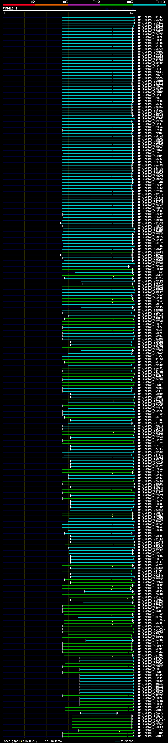Open hit UniRef100_Q8H1Z5
Screen dimensions: 168x743
click(151, 31)
